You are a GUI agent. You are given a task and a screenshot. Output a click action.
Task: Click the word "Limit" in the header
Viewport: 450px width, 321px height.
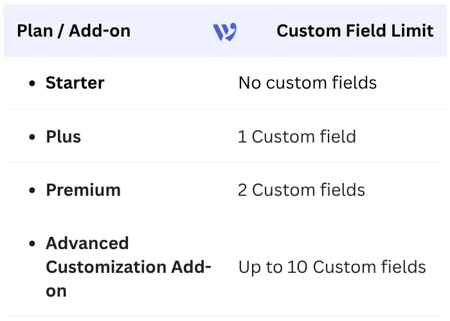[x=413, y=31]
